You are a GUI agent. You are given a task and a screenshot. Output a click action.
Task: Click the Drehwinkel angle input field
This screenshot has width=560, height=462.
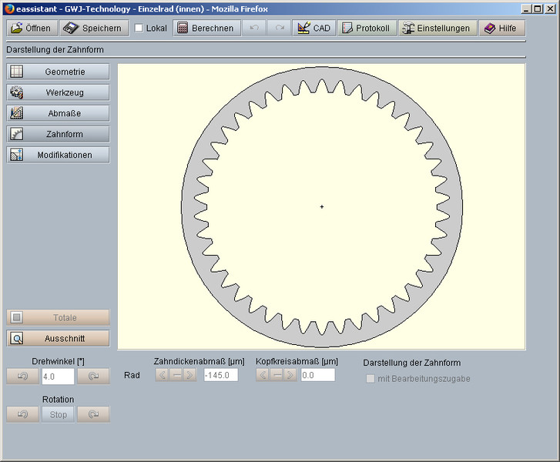click(x=58, y=377)
